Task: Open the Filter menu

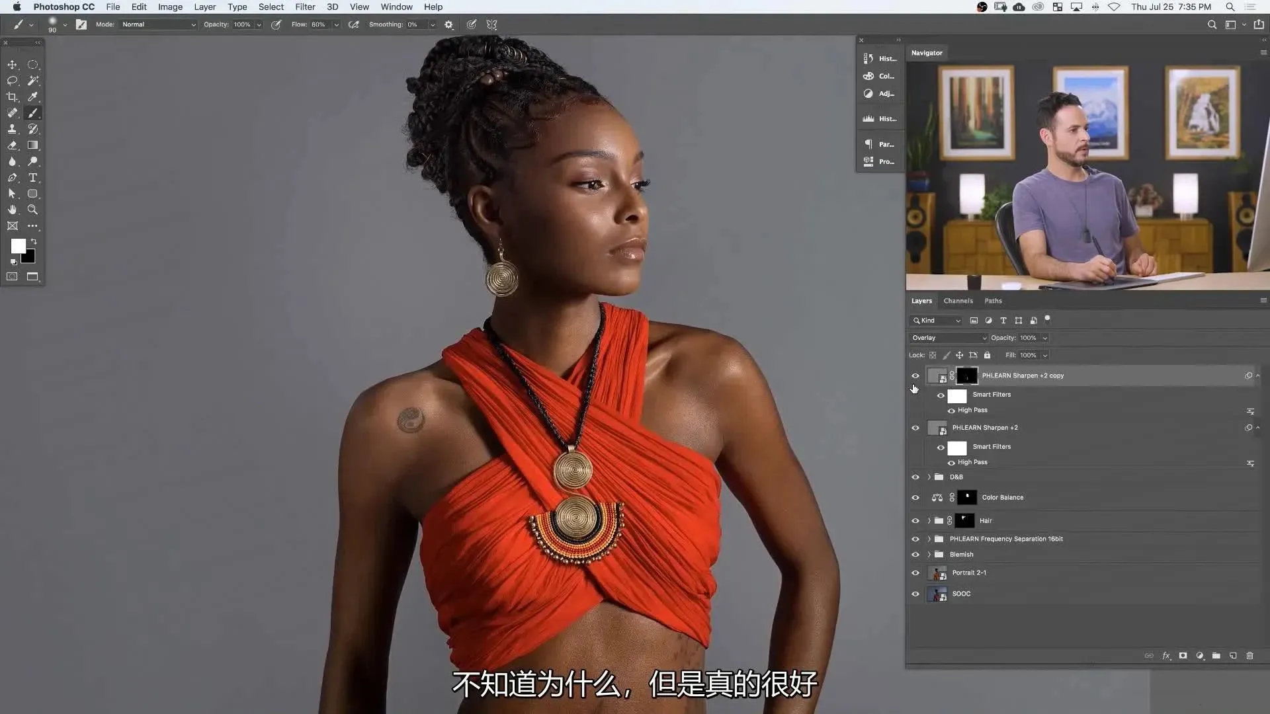Action: (305, 7)
